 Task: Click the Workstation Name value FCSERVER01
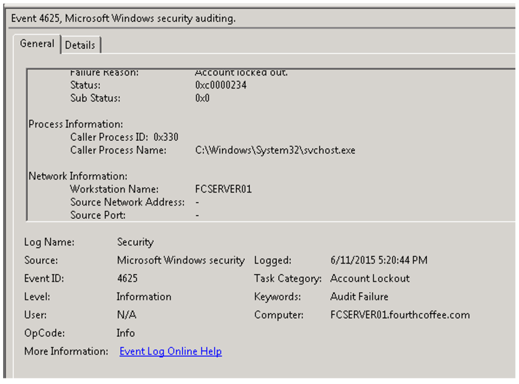[x=223, y=189]
